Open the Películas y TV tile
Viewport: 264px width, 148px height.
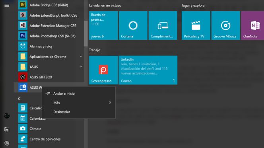[196, 25]
